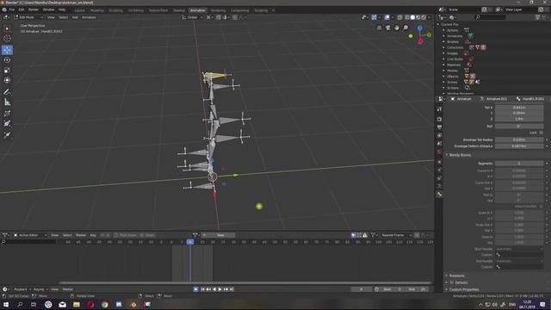Open the Edit Mode dropdown
This screenshot has width=551, height=310.
(28, 17)
